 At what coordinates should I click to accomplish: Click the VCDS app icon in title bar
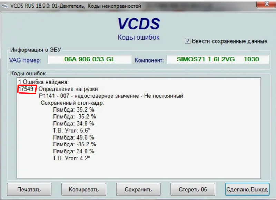point(4,6)
